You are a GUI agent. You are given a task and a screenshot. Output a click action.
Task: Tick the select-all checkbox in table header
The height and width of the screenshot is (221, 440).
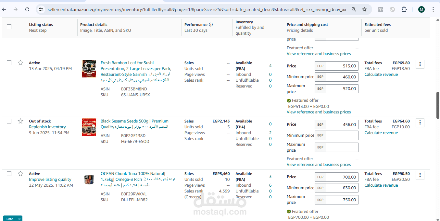pyautogui.click(x=9, y=27)
